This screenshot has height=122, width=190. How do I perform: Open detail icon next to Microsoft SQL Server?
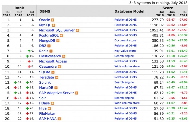tap(77, 30)
